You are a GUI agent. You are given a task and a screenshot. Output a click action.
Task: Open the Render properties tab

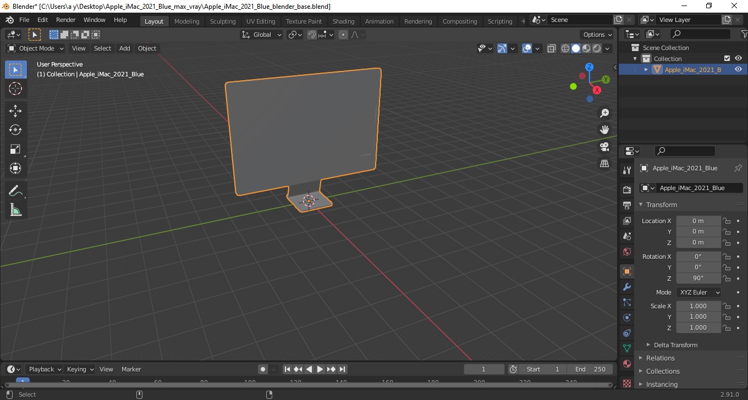pyautogui.click(x=626, y=190)
